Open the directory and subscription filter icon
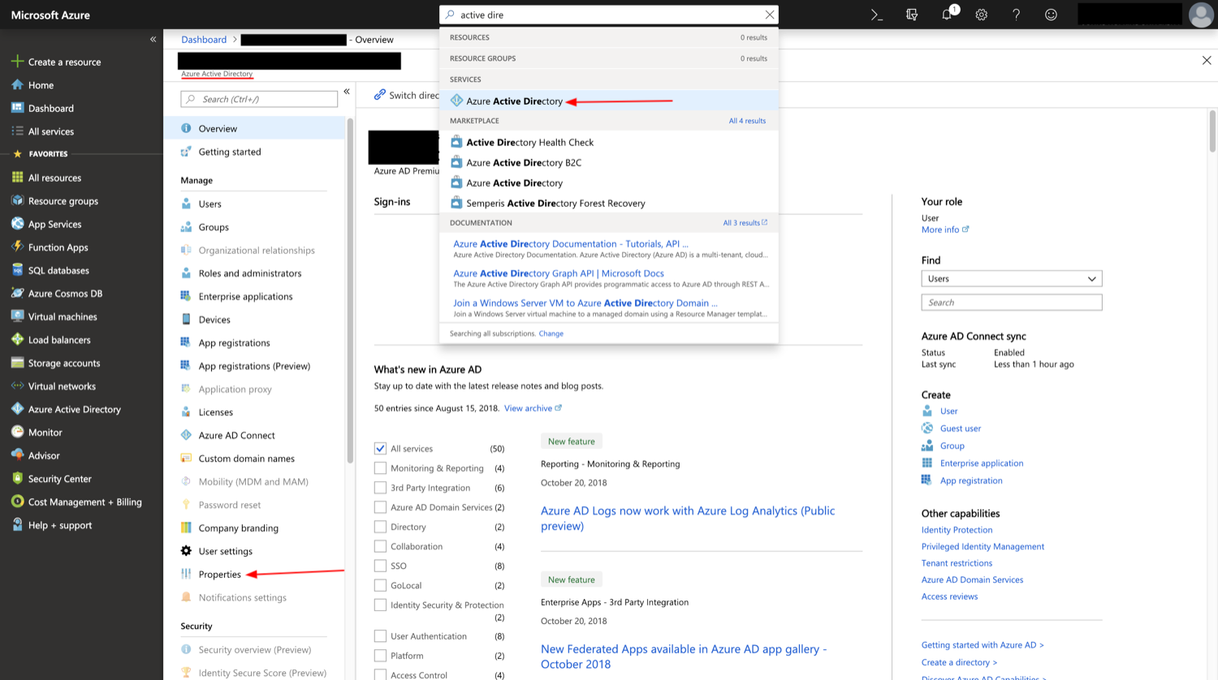The image size is (1218, 680). coord(912,15)
